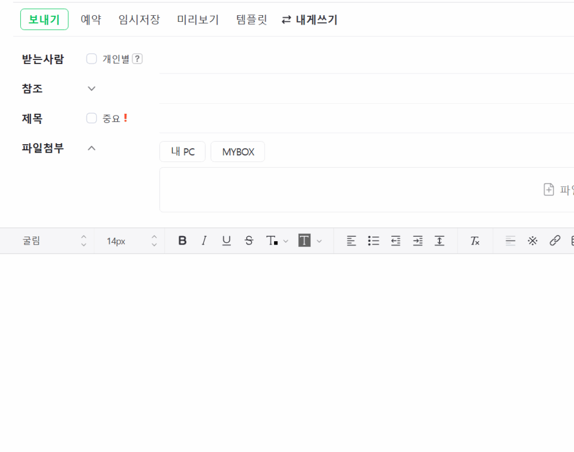Screen dimensions: 574x452
Task: Select 미리보기 to preview mail
Action: (x=198, y=20)
